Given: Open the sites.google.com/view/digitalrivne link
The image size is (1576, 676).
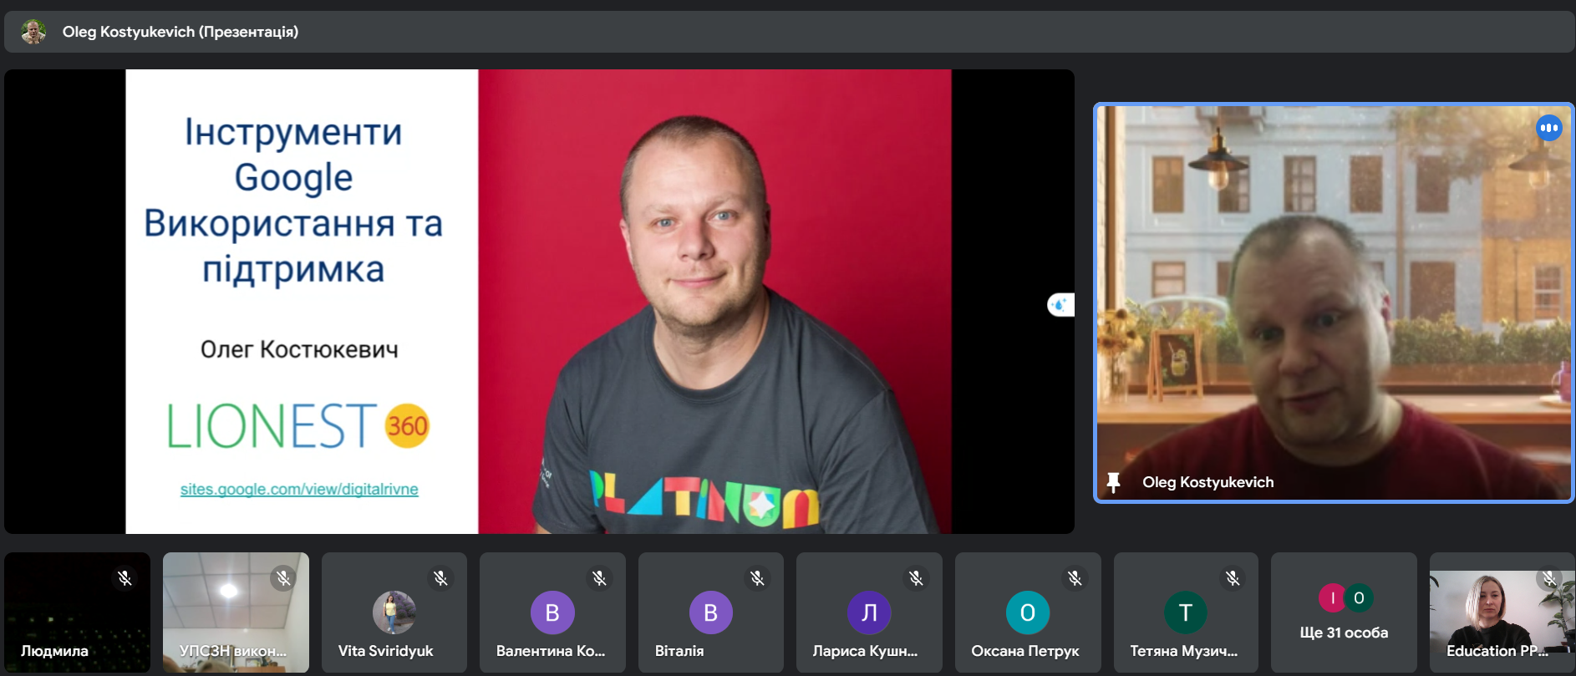Looking at the screenshot, I should [x=299, y=490].
